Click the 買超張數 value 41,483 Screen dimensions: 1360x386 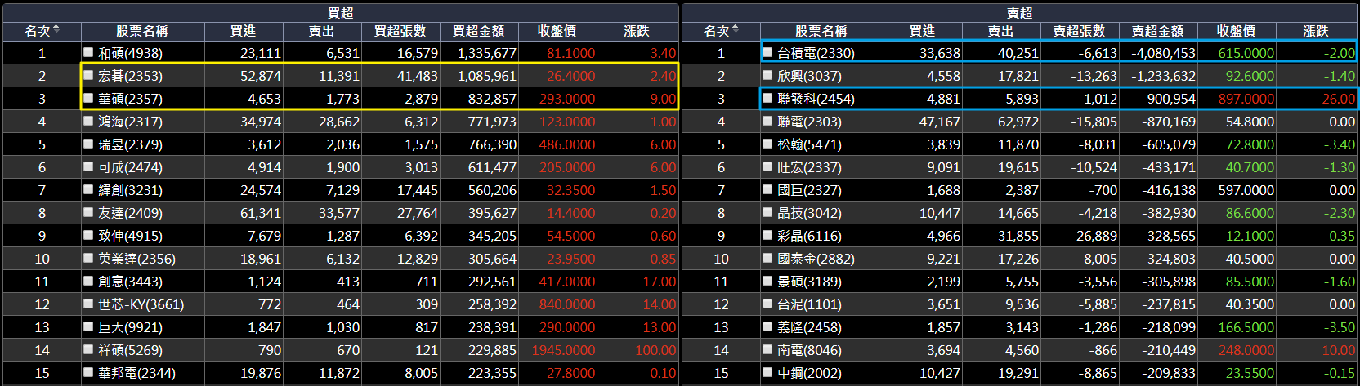click(418, 76)
